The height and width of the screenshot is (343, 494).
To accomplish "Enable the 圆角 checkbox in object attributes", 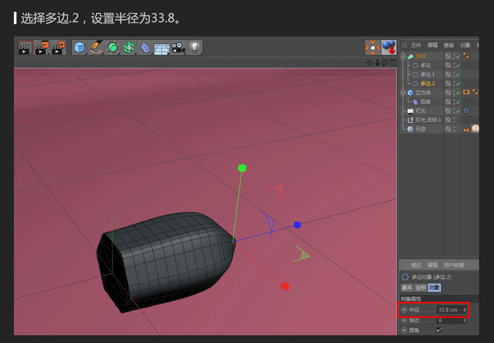I will tap(439, 330).
